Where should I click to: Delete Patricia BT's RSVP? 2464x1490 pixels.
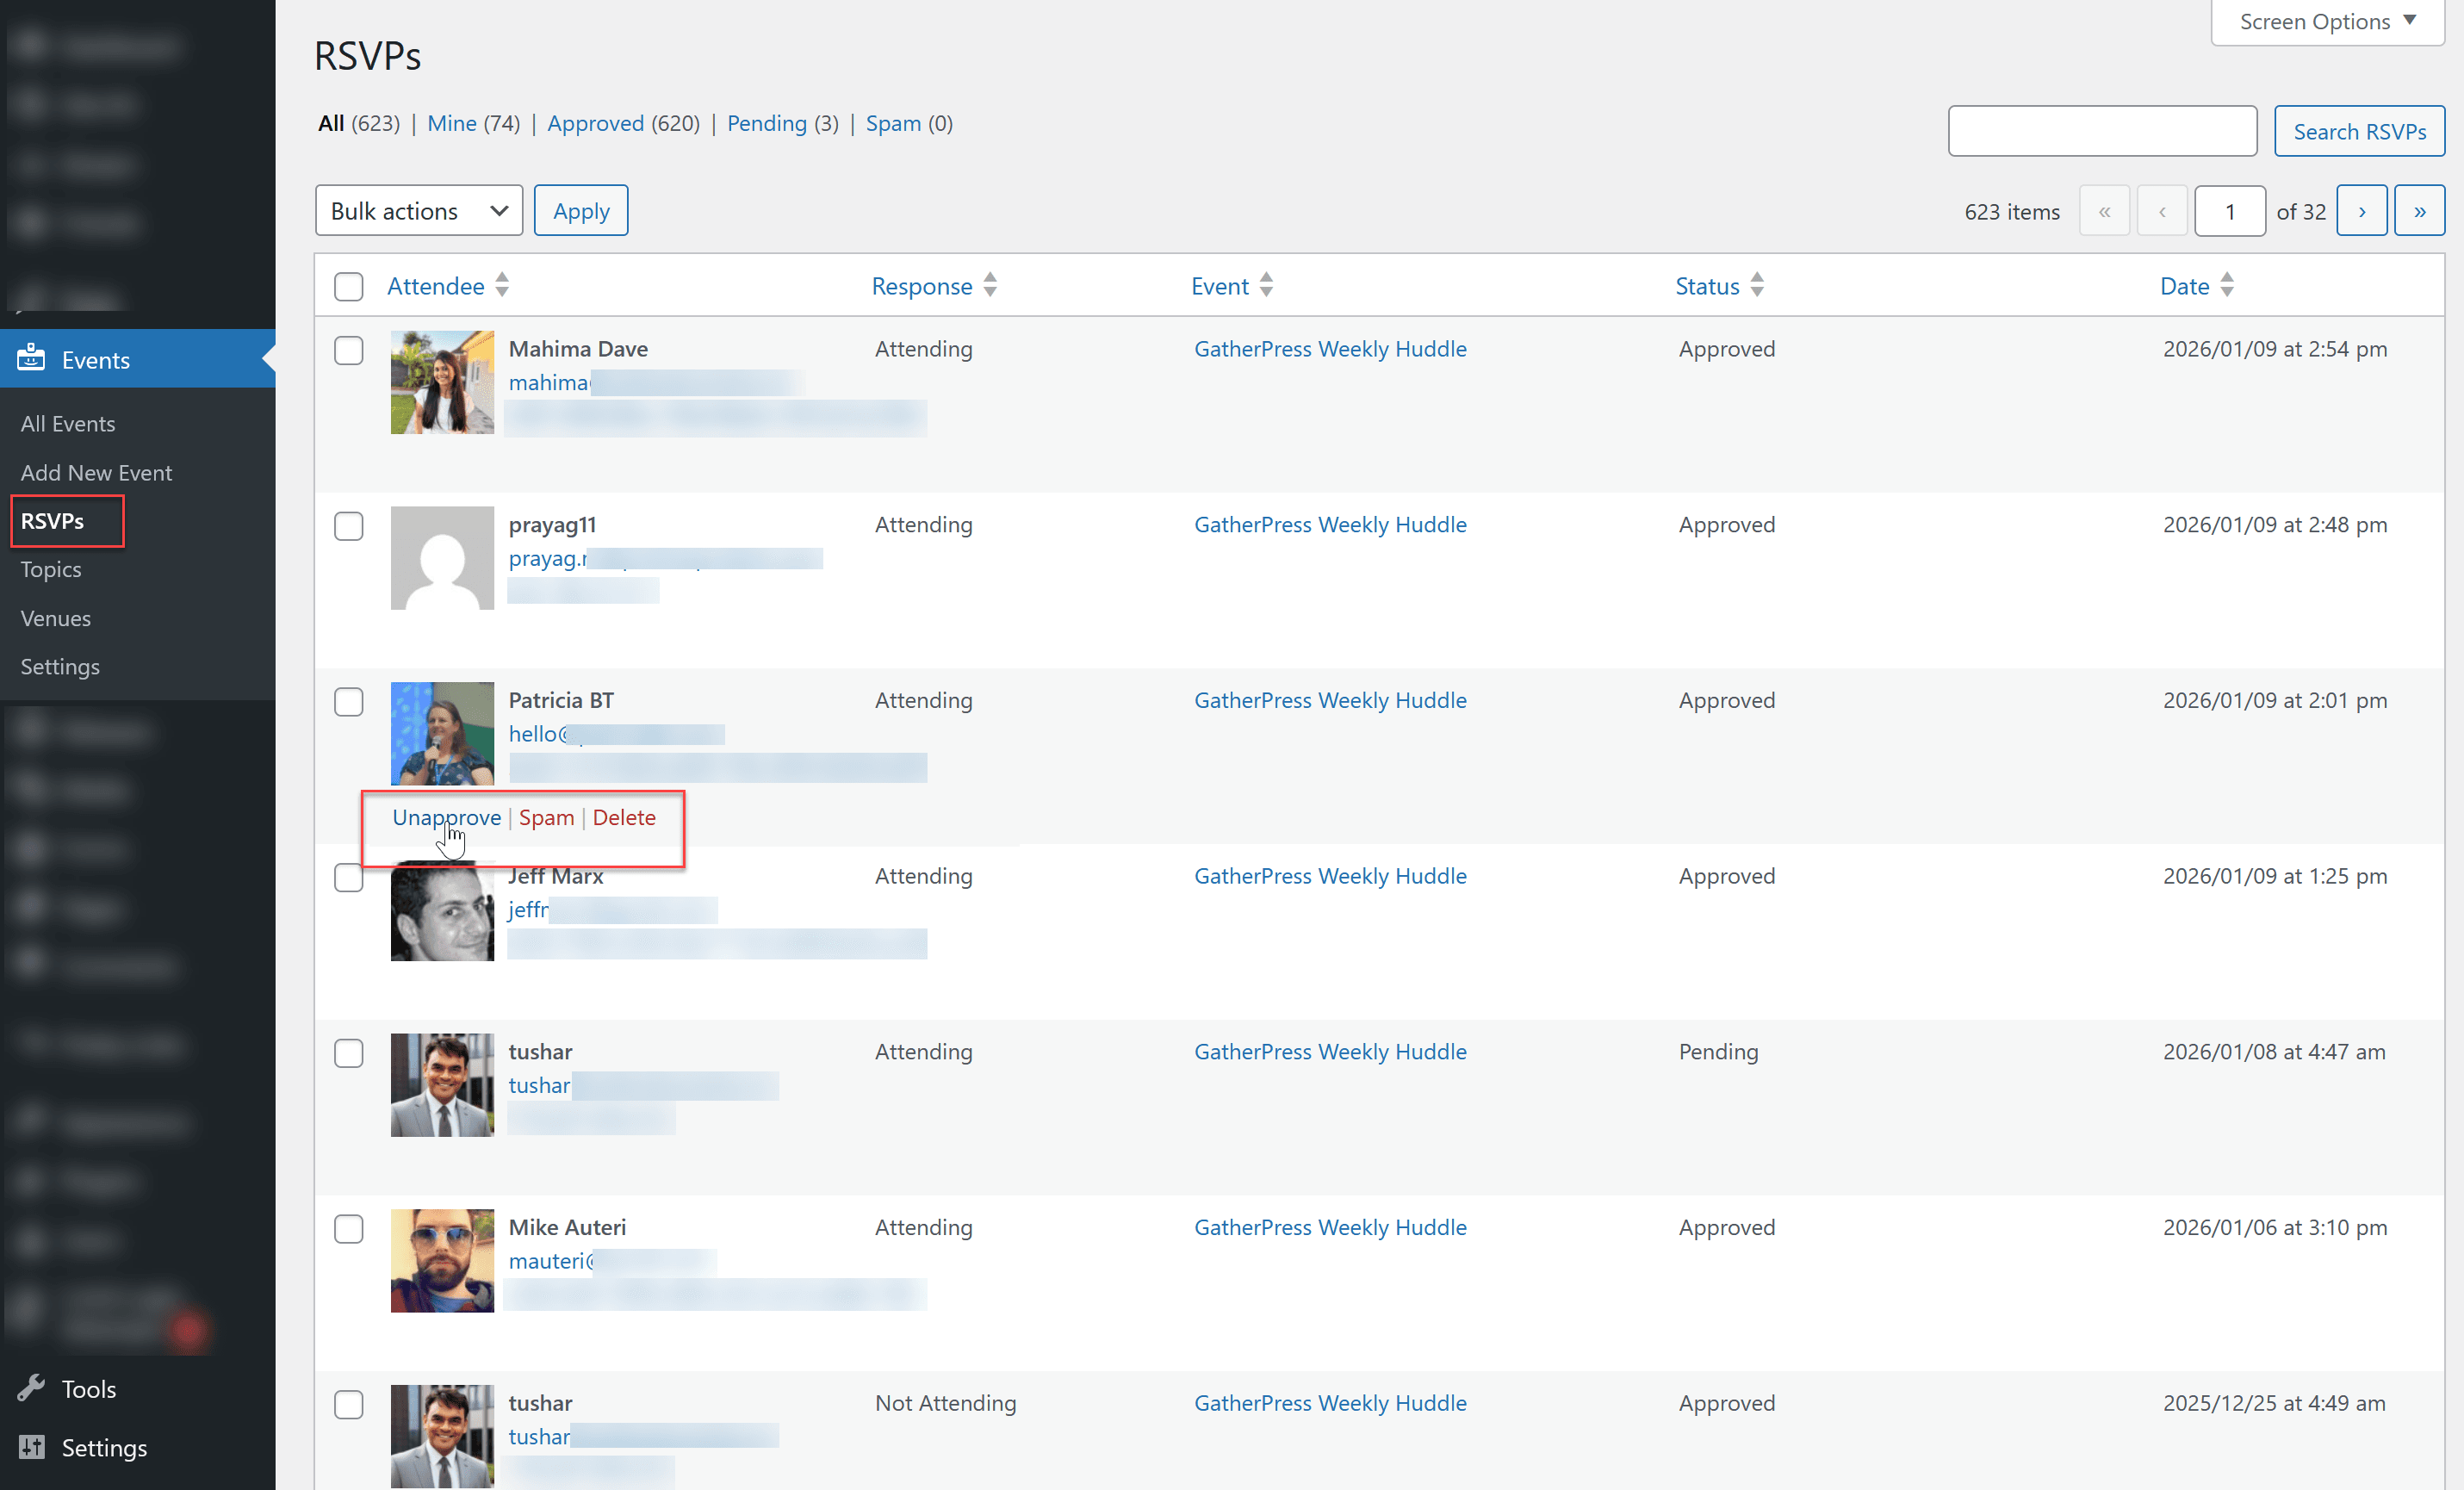point(624,817)
